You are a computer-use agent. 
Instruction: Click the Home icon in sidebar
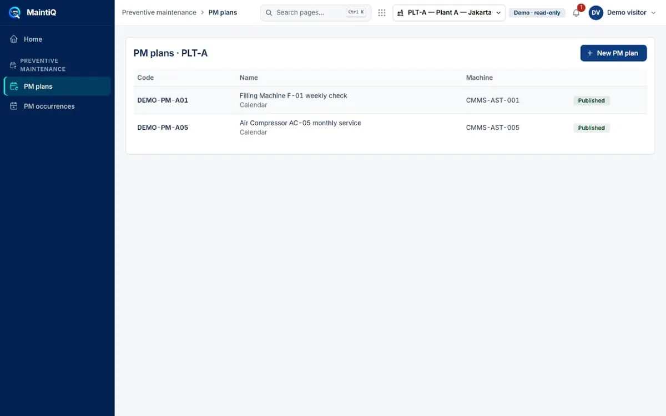[x=14, y=39]
